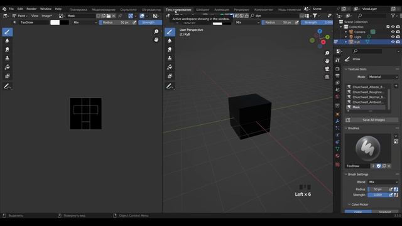
Task: Select the Smear tool in 3D viewport toolbar
Action: pos(170,50)
